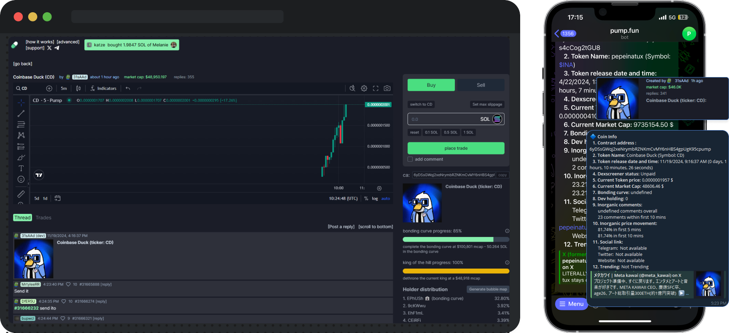Image resolution: width=729 pixels, height=333 pixels.
Task: Open the Indicators menu
Action: pos(103,88)
